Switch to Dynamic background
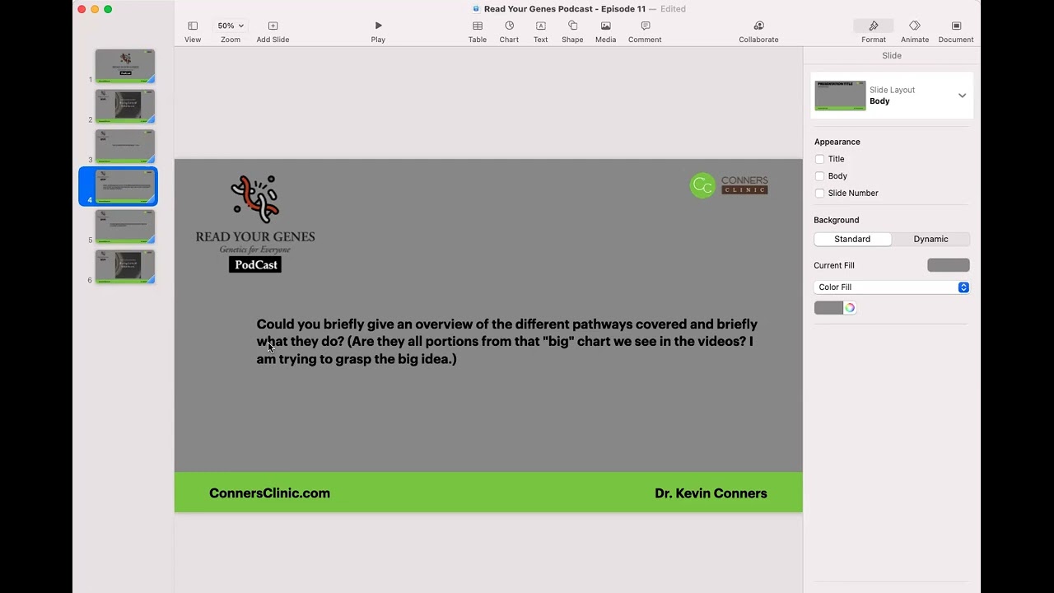This screenshot has width=1054, height=593. click(930, 239)
